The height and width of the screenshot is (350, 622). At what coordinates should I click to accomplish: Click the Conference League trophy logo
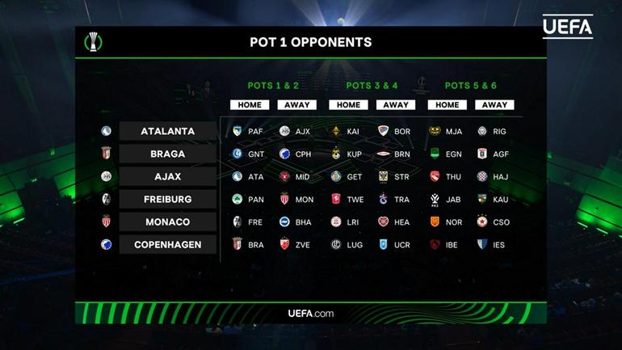[x=93, y=42]
